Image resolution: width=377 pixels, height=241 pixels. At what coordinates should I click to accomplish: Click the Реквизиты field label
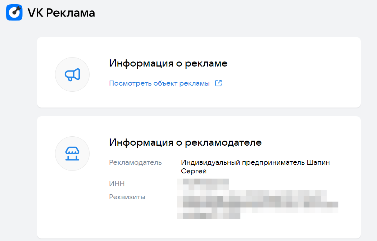tap(127, 197)
